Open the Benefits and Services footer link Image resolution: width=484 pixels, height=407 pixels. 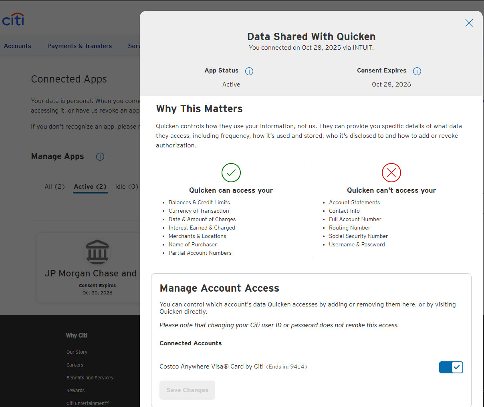tap(90, 378)
